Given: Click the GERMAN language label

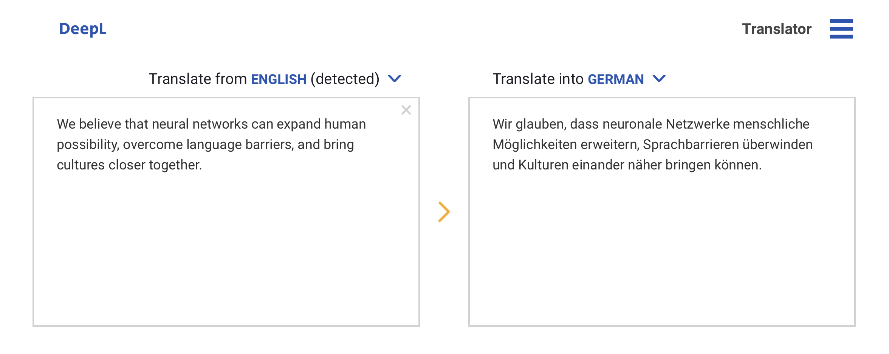Looking at the screenshot, I should pyautogui.click(x=616, y=79).
